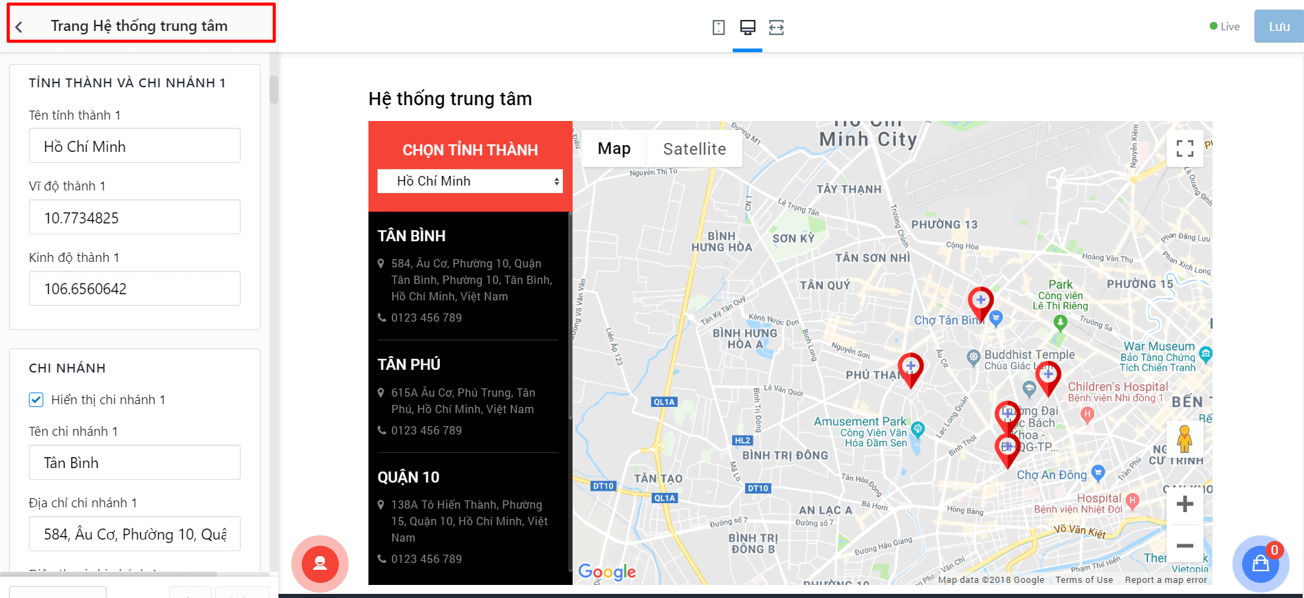Click the map pin near Chợ Tân Bình
1304x598 pixels.
[x=980, y=303]
